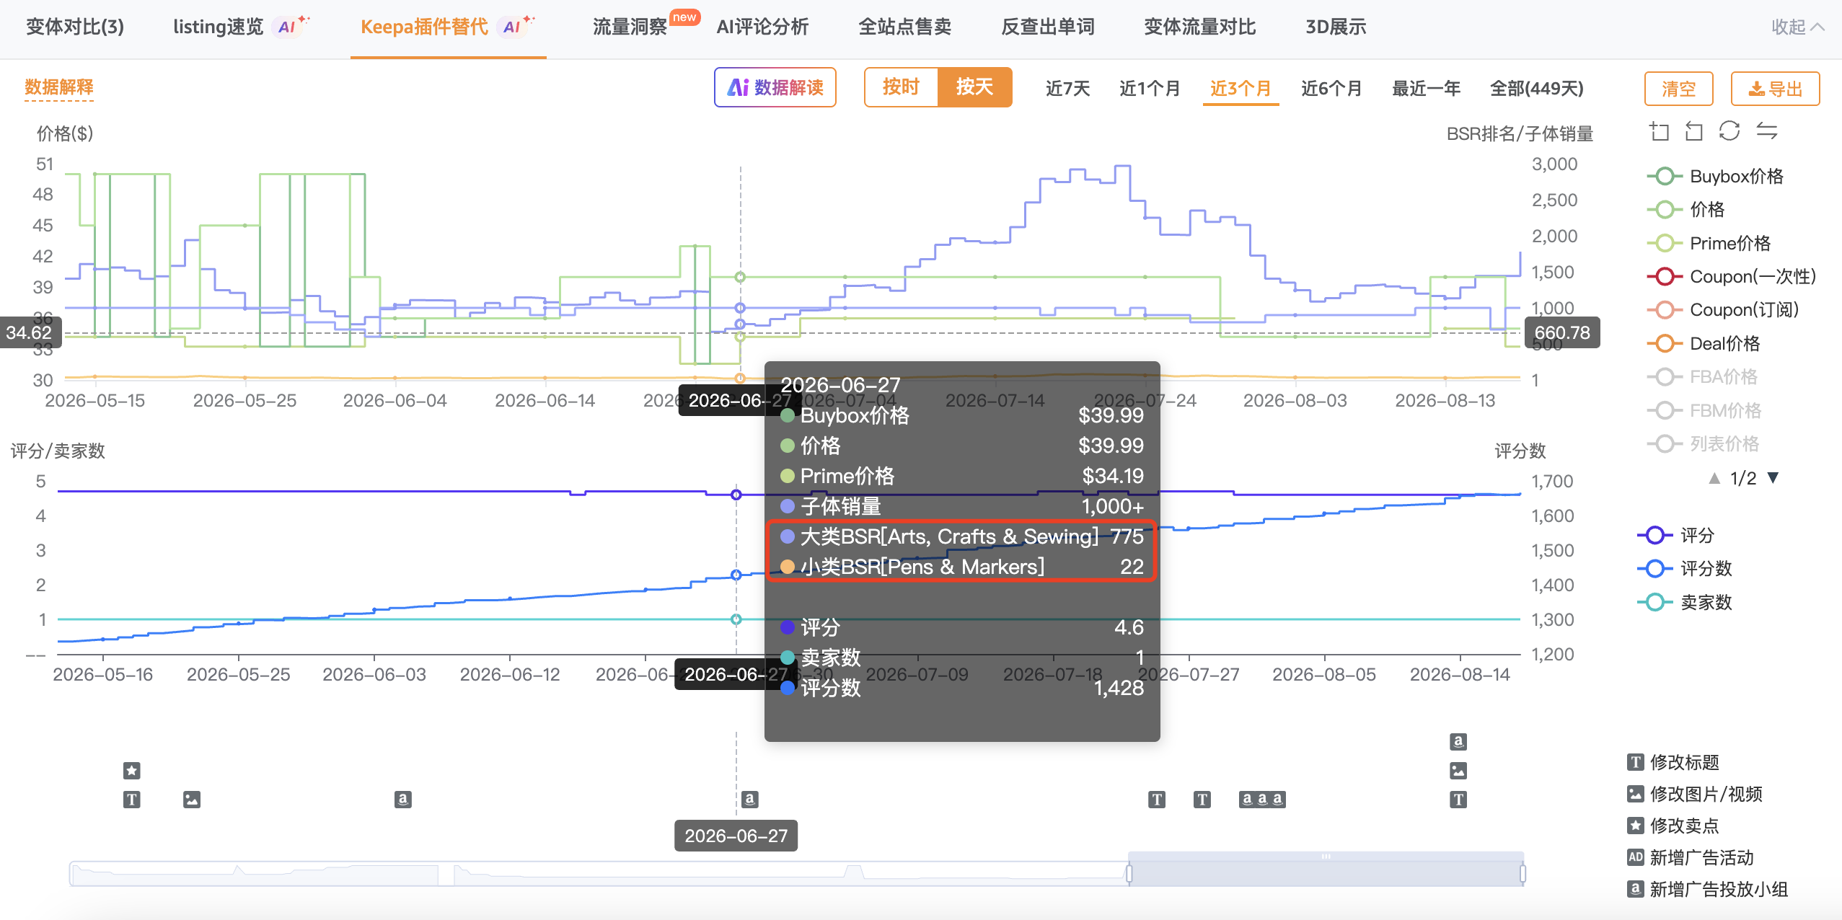Image resolution: width=1842 pixels, height=920 pixels.
Task: Toggle 卖家数 series in lower legend
Action: point(1685,602)
